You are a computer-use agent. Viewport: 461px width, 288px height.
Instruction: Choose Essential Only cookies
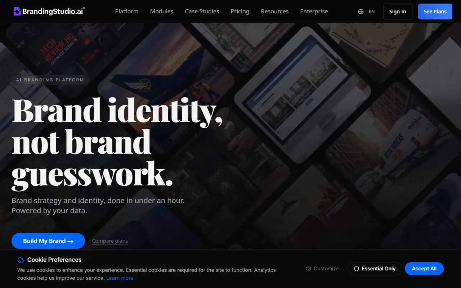tap(375, 269)
